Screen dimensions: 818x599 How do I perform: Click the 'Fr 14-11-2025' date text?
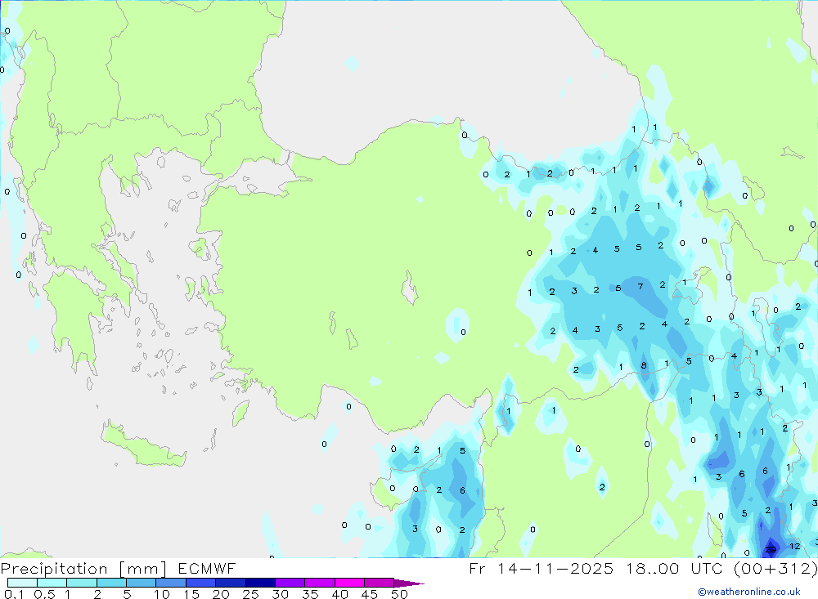542,568
